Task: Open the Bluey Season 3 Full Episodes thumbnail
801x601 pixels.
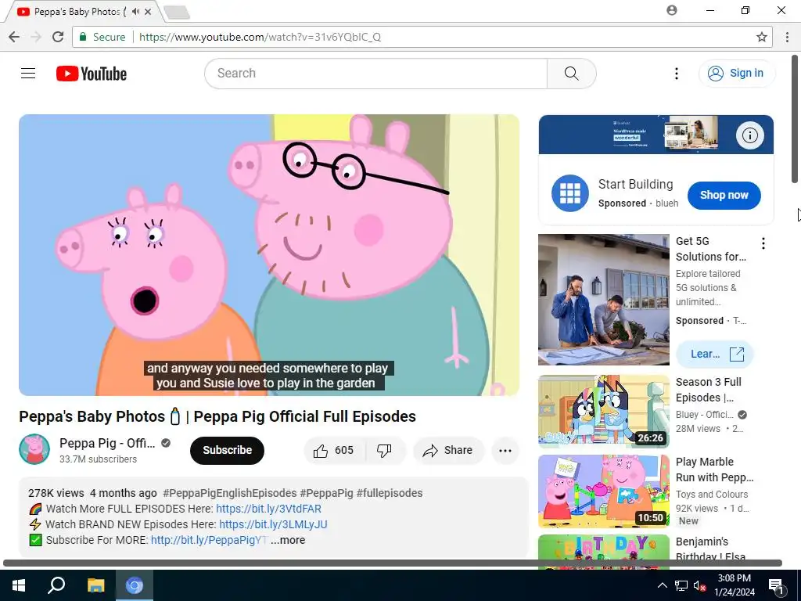Action: 603,412
